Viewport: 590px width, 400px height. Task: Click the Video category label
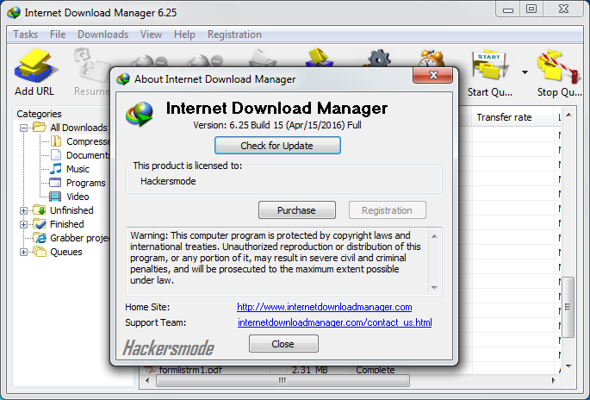click(78, 197)
